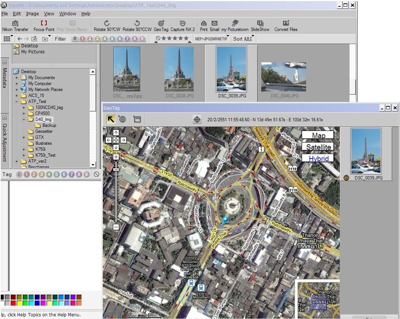Collapse the ATP_Test folder
This screenshot has height=319, width=400.
point(16,101)
